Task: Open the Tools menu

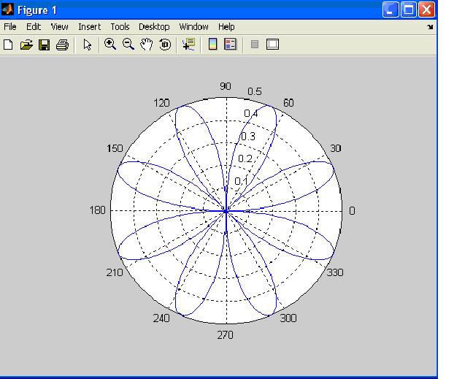Action: click(120, 27)
